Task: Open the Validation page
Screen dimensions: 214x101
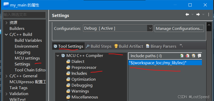Action: pos(19,94)
